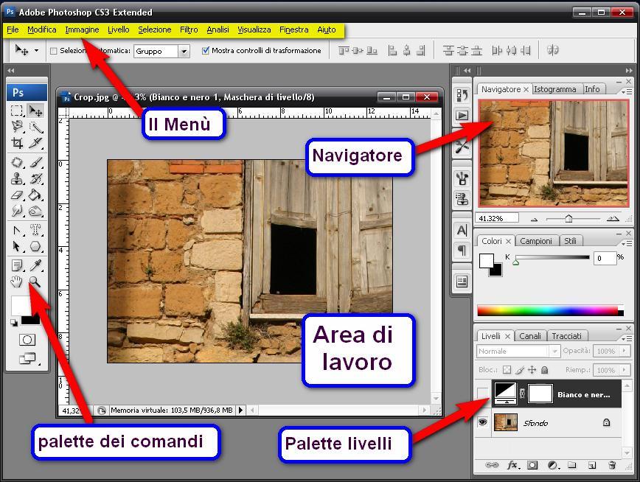Click the Navigator zoom-in mountains button
Screen dimensions: 640x482
[613, 219]
